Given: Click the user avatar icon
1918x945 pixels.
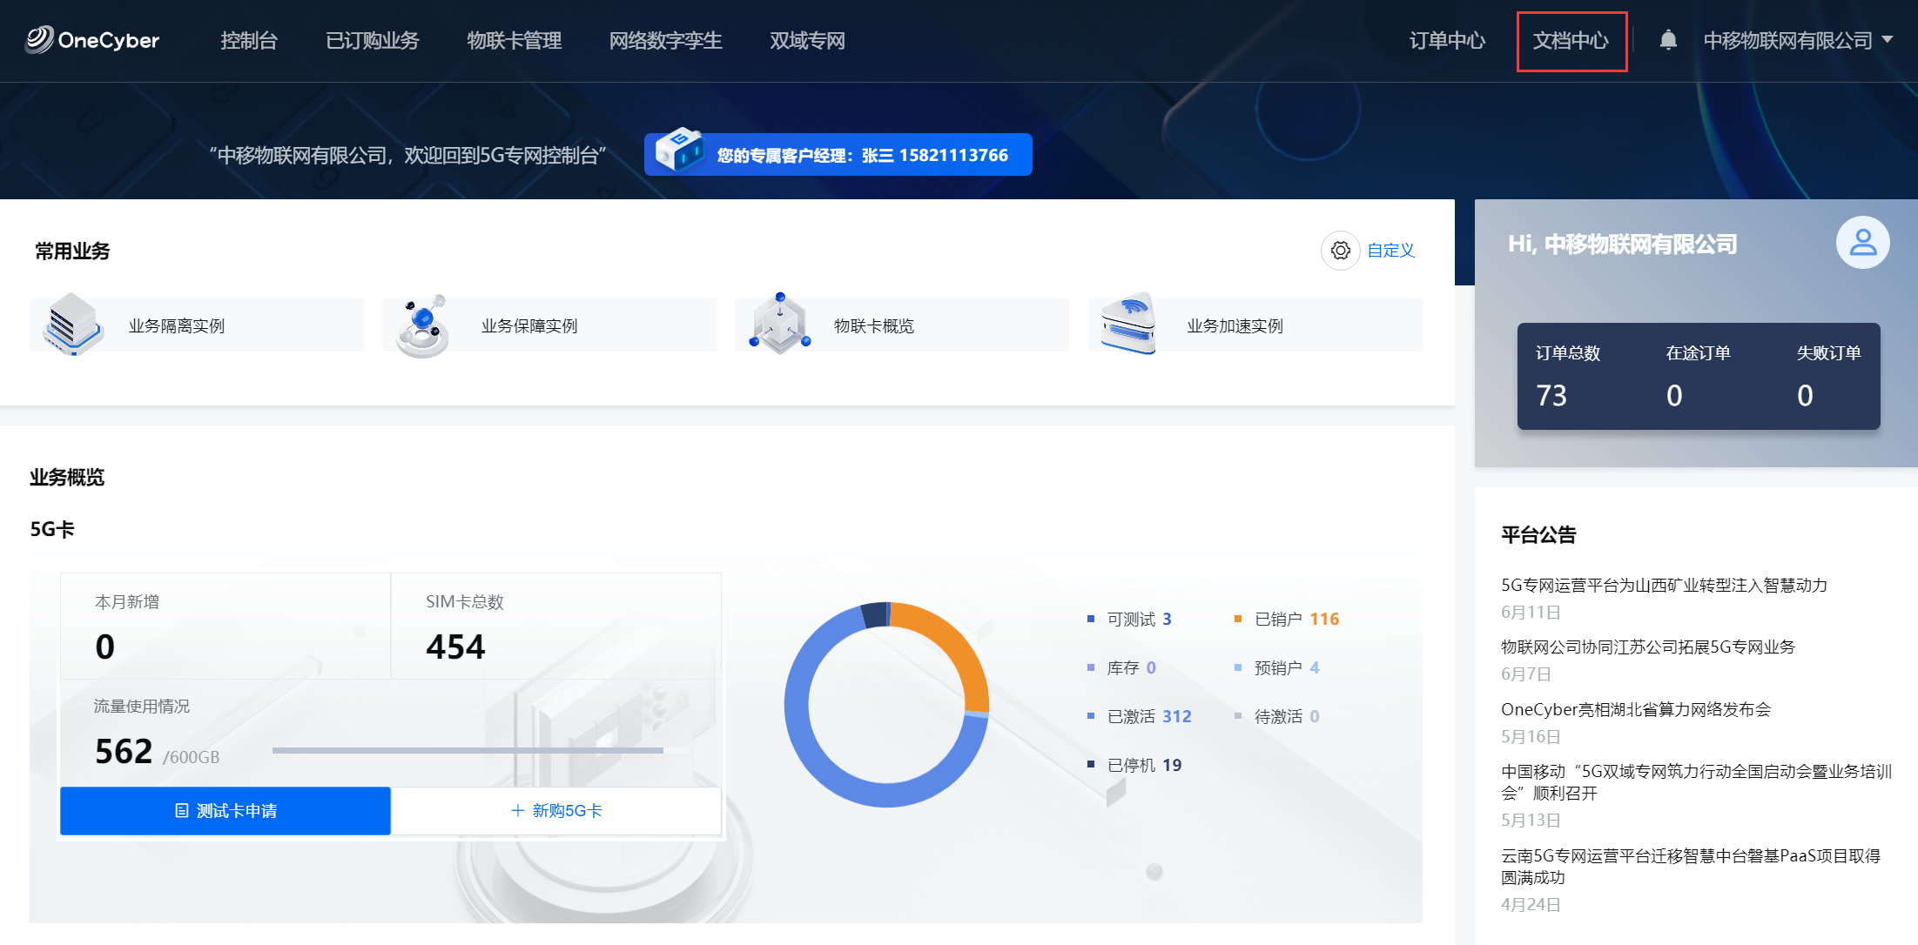Looking at the screenshot, I should click(1862, 243).
